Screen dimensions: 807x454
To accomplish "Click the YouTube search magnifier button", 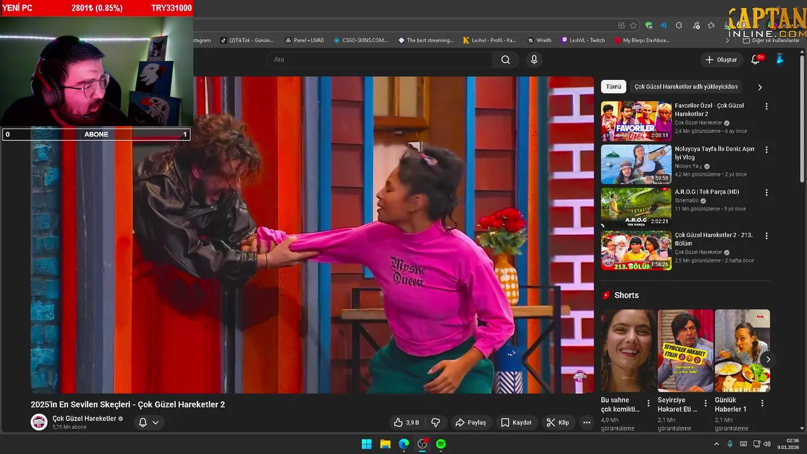I will [x=506, y=60].
